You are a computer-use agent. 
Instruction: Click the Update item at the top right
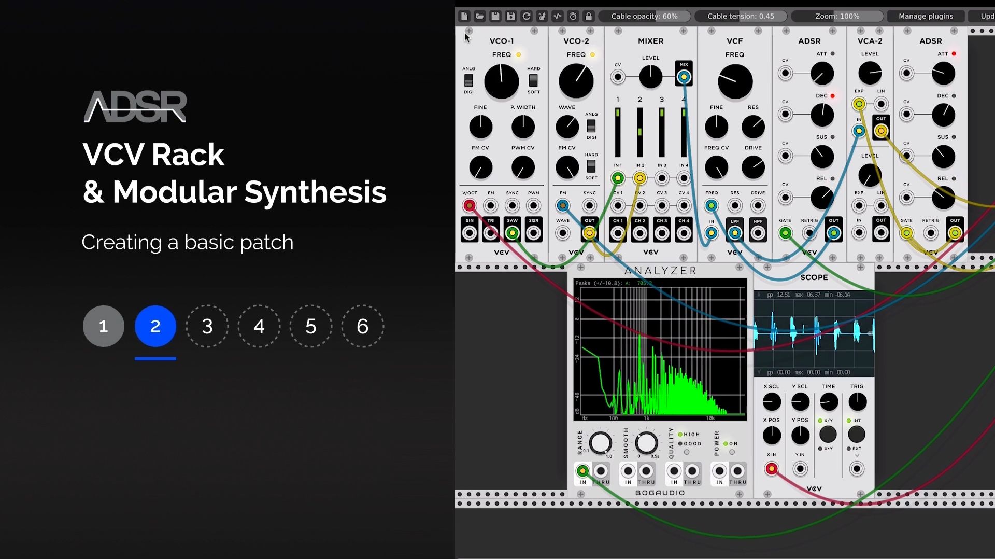click(x=987, y=16)
